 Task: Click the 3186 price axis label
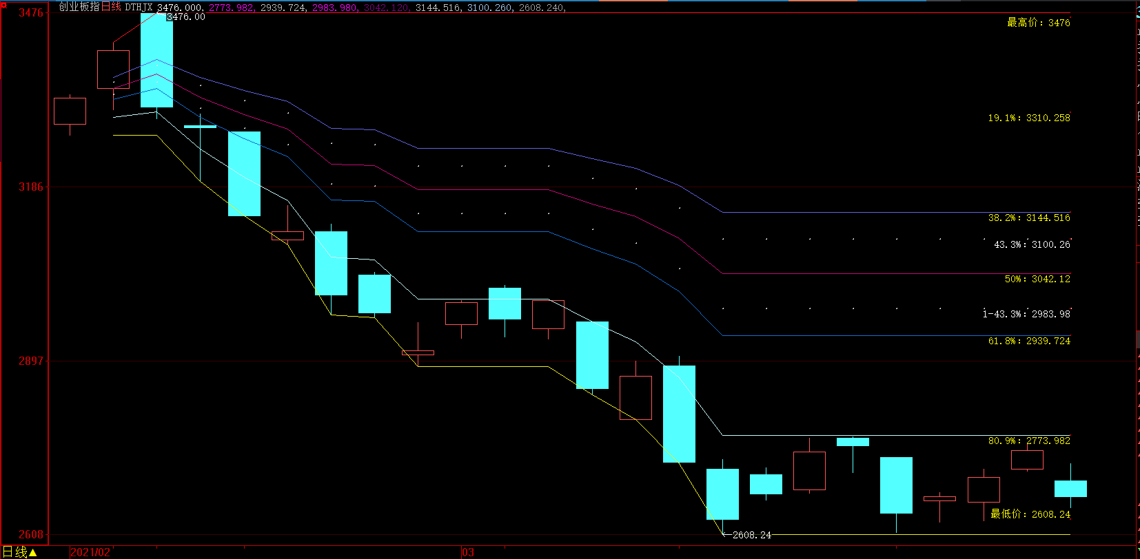point(30,187)
